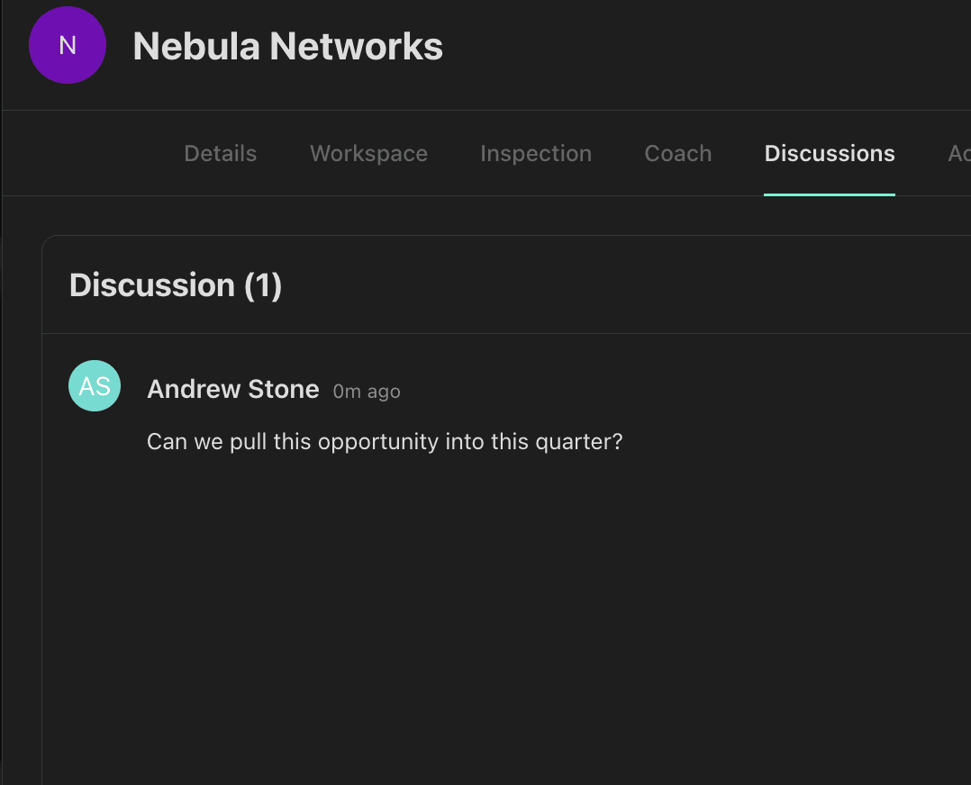The height and width of the screenshot is (785, 971).
Task: Open the Details tab
Action: pyautogui.click(x=220, y=154)
